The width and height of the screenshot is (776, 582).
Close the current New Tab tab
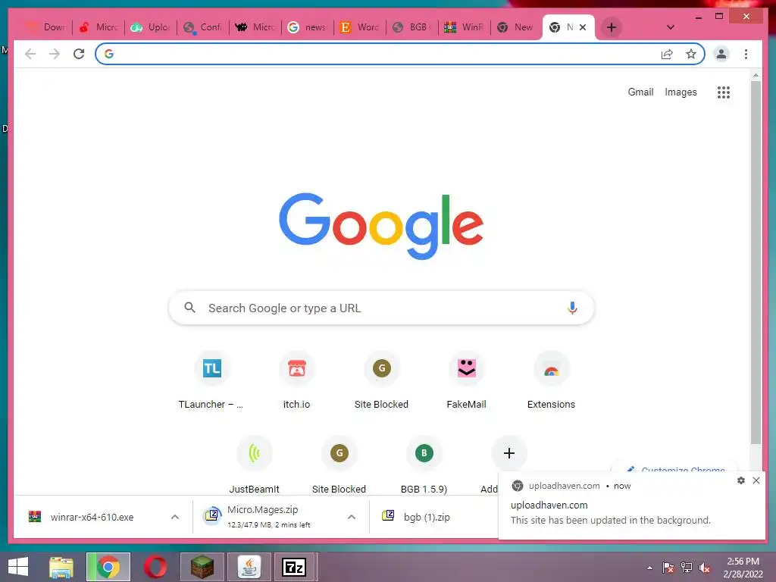coord(583,27)
